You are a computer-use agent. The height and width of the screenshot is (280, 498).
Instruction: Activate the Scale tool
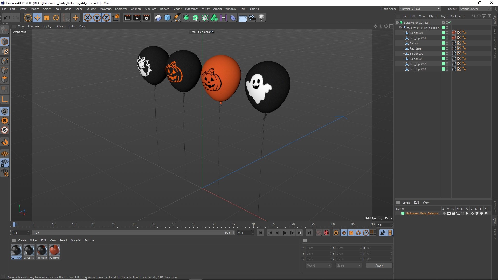click(47, 18)
